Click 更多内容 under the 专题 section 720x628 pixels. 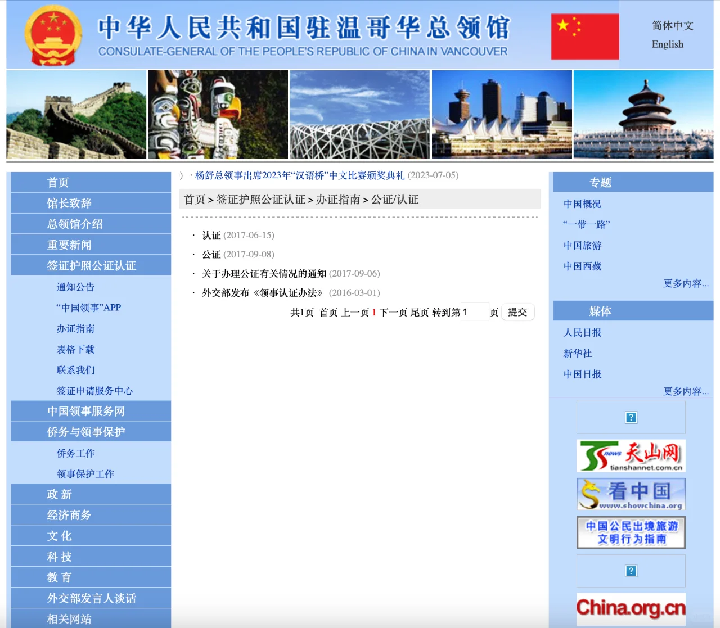686,283
